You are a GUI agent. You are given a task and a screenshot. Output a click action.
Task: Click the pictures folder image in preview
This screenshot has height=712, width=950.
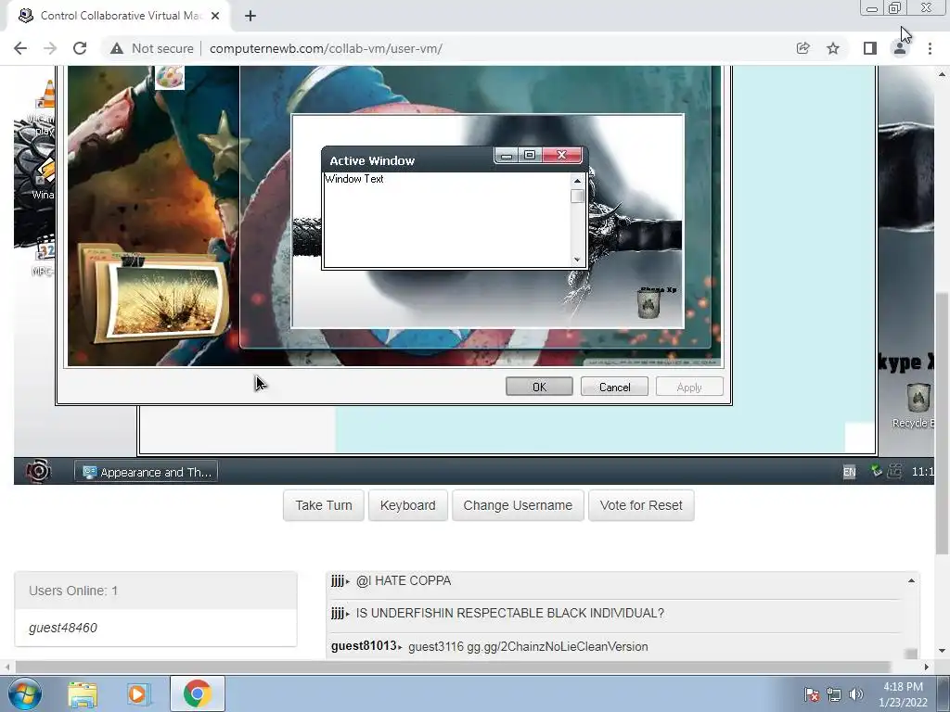pyautogui.click(x=154, y=293)
